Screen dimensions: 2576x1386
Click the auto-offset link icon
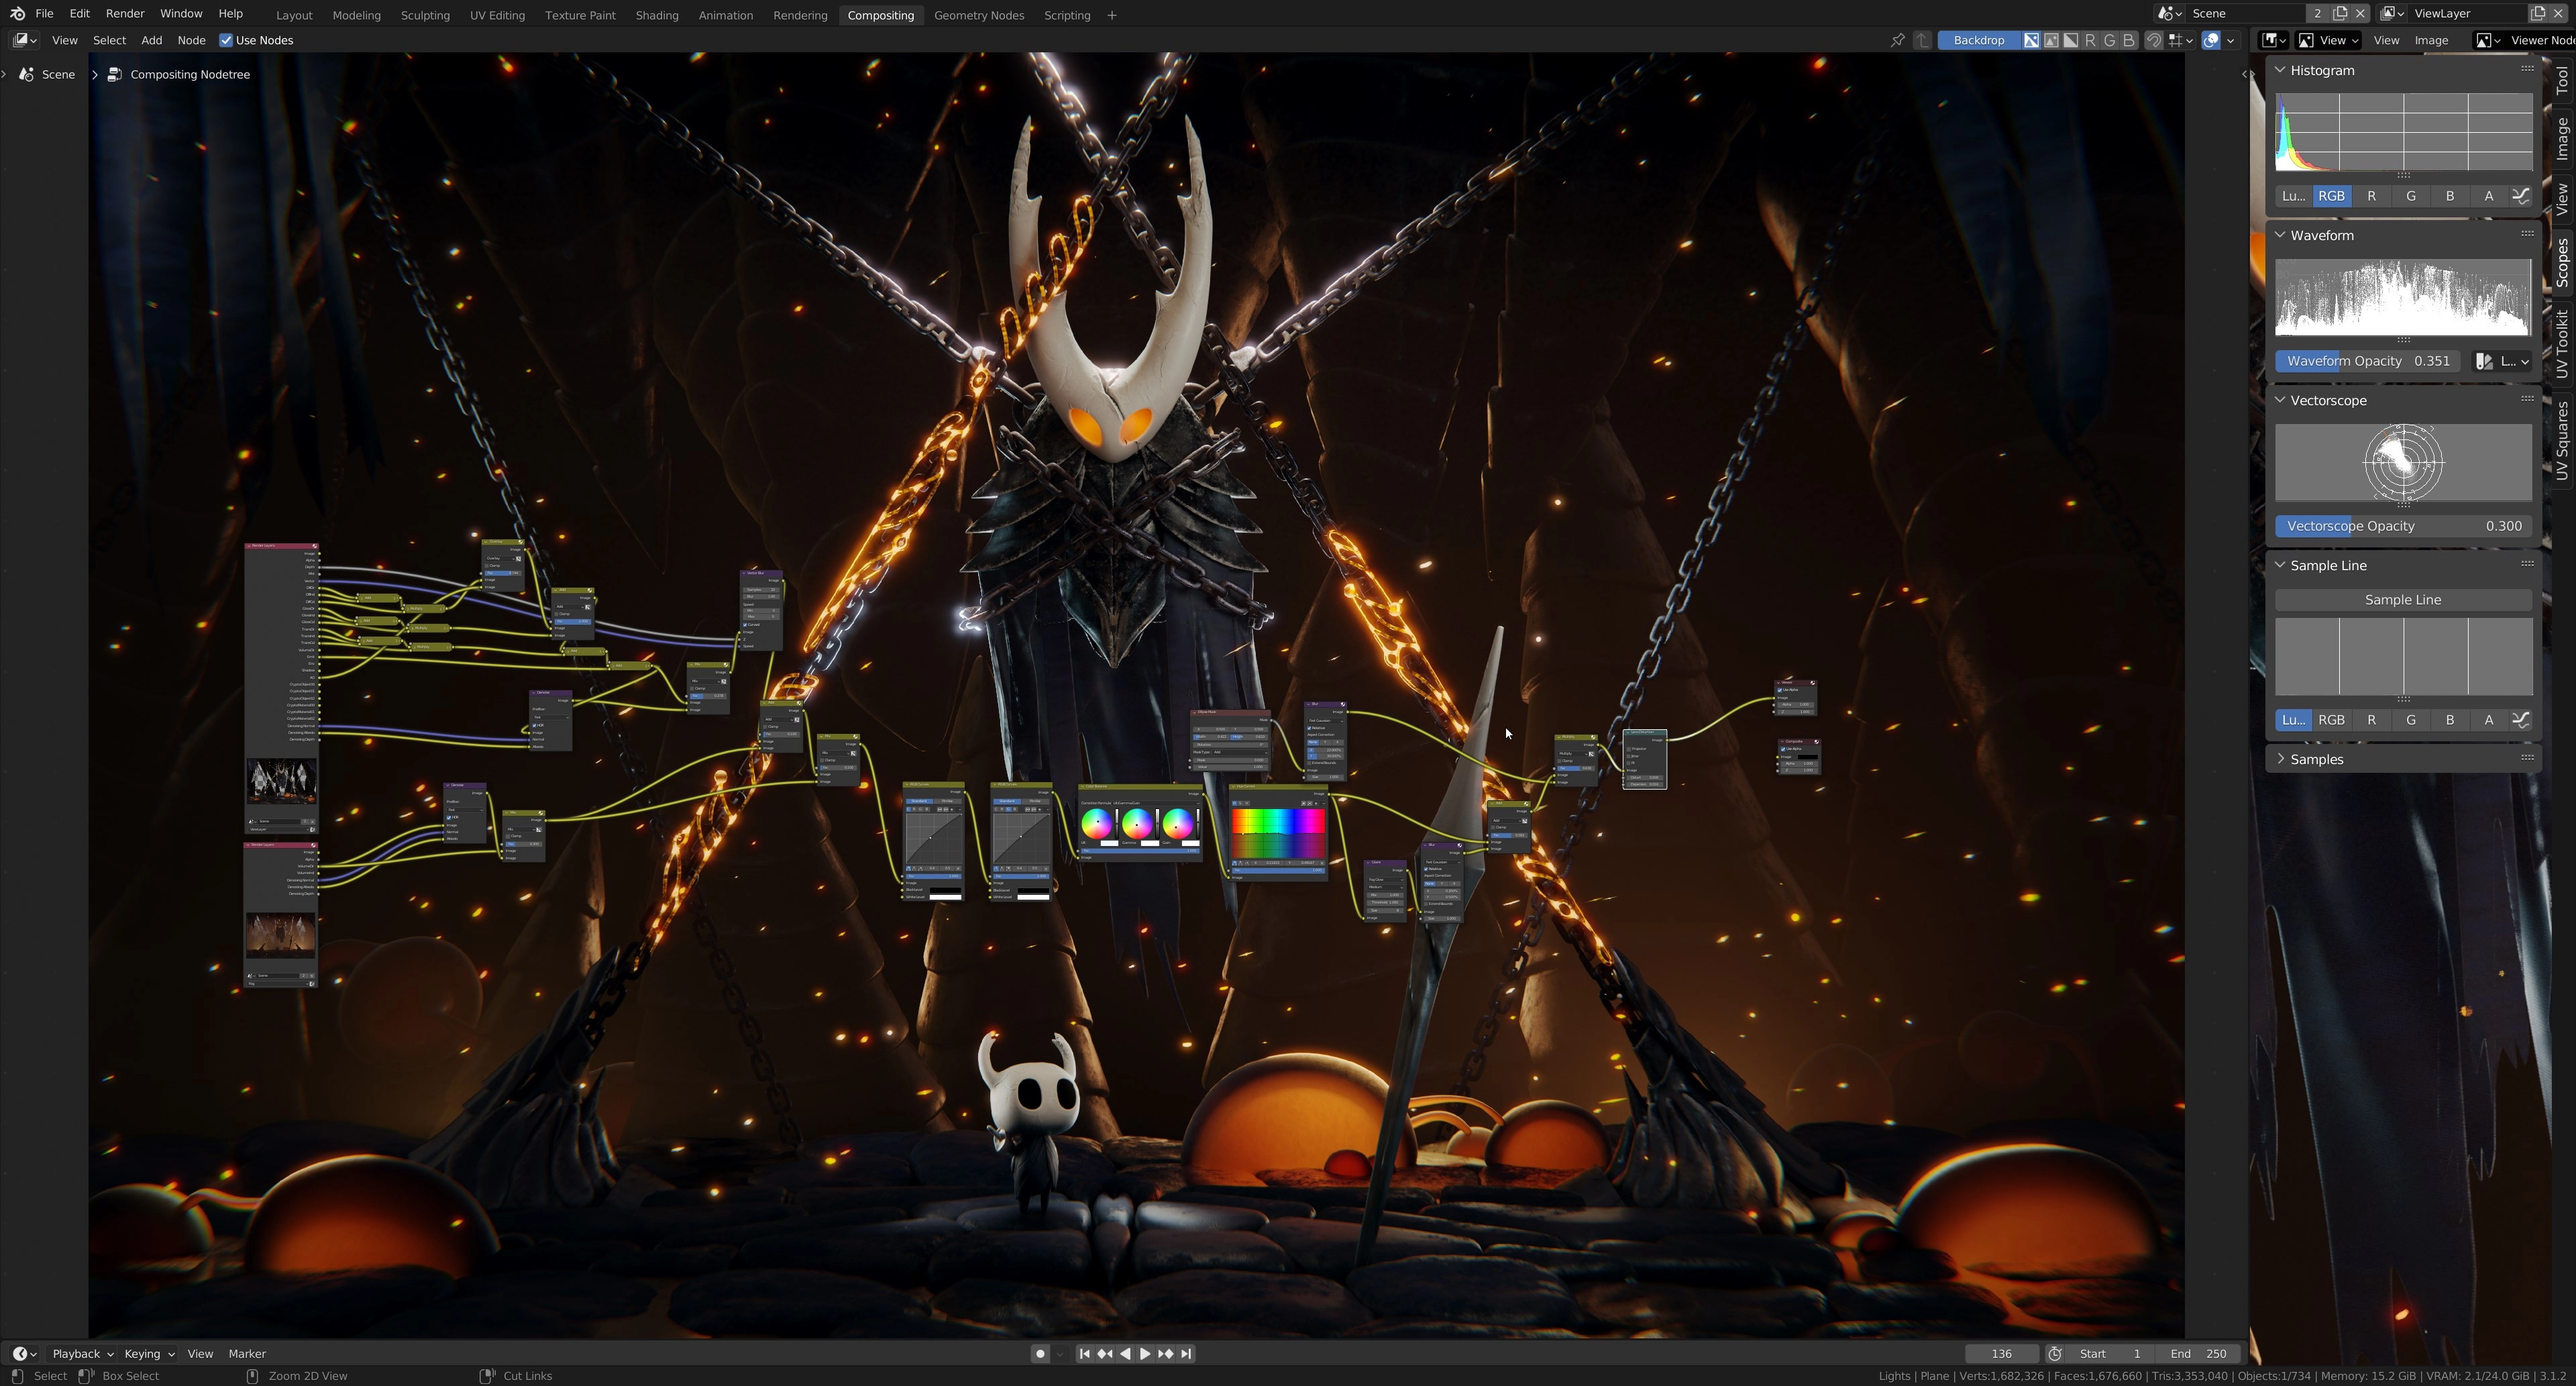tap(2154, 40)
